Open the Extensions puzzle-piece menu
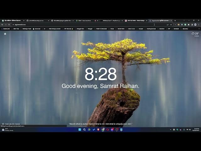Screen dimensions: 201x151 click(188, 25)
